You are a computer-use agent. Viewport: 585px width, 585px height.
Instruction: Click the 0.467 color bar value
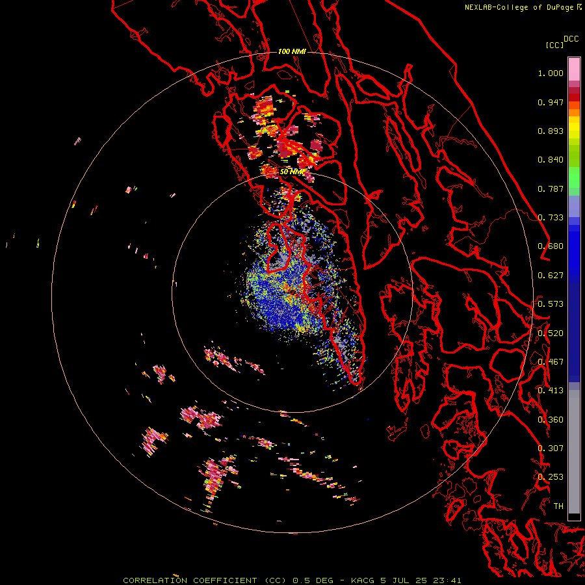pyautogui.click(x=551, y=362)
